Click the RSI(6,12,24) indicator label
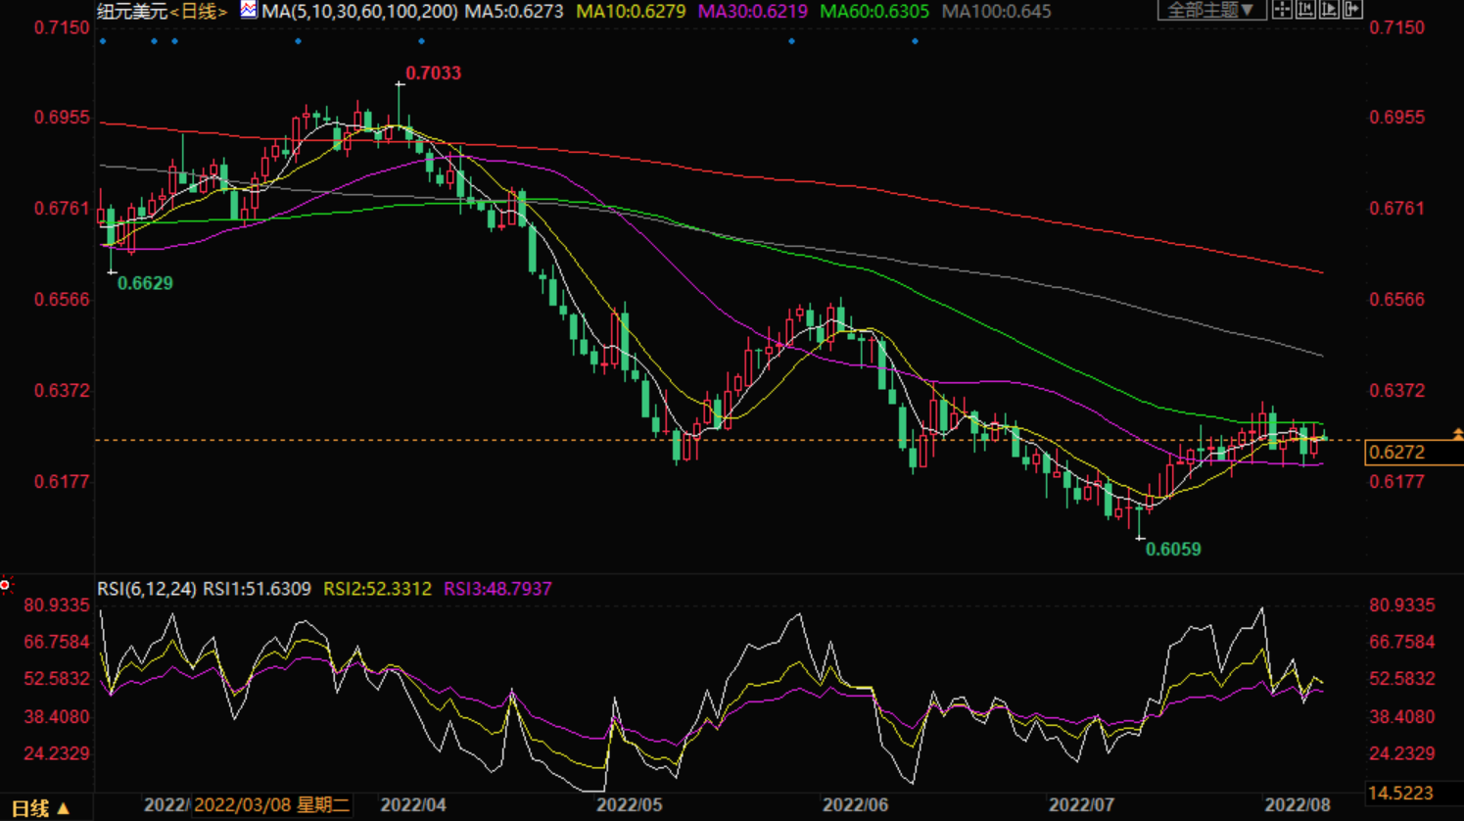1464x821 pixels. coord(146,589)
